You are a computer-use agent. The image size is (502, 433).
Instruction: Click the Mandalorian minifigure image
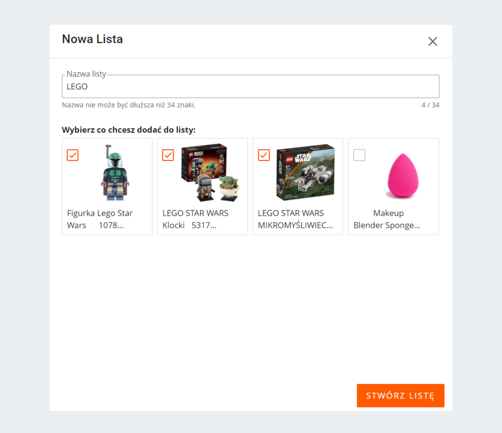[115, 172]
